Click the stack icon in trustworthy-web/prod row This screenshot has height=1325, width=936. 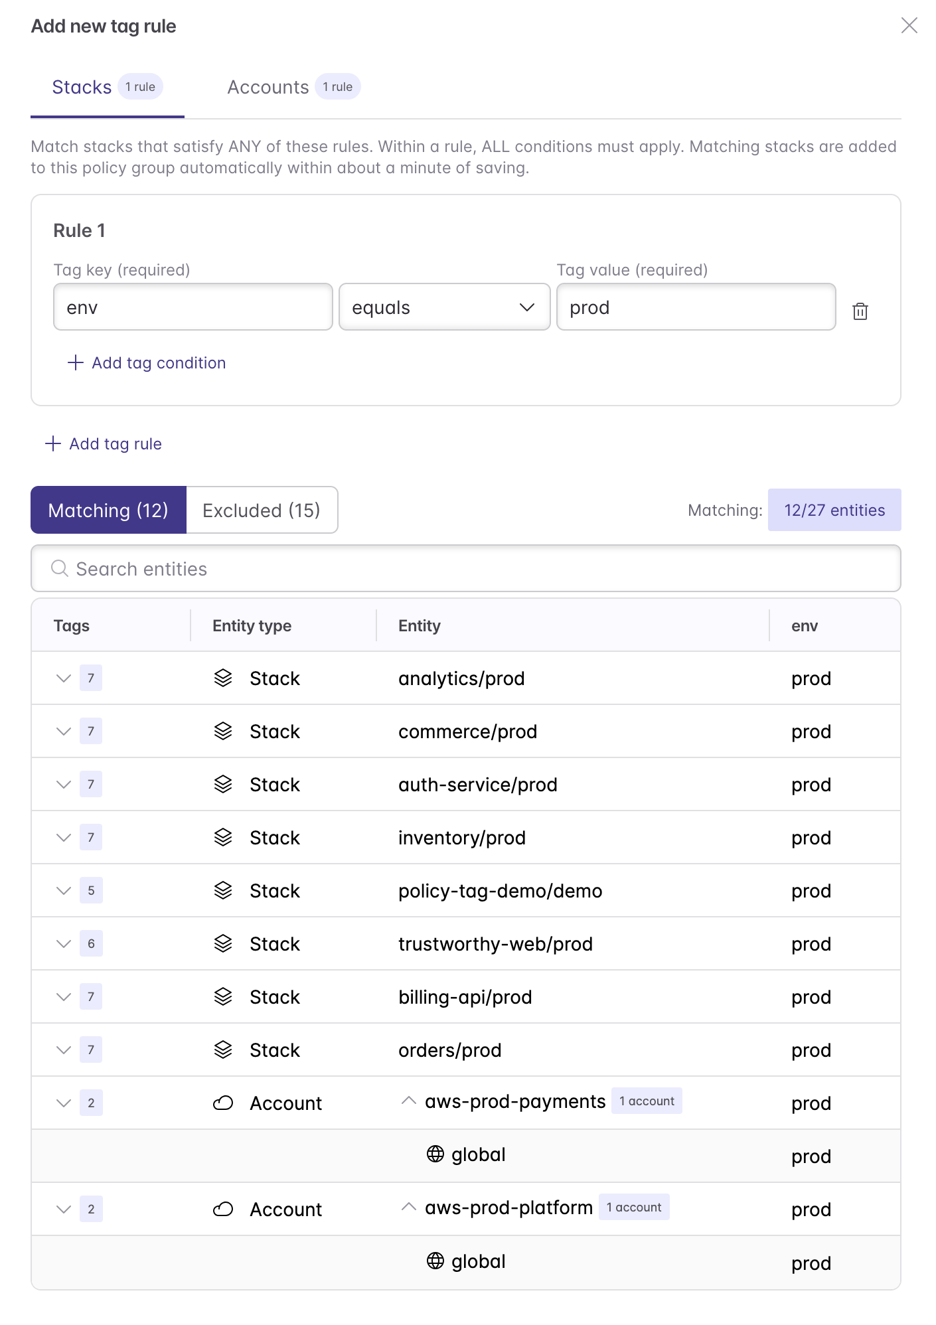click(223, 943)
